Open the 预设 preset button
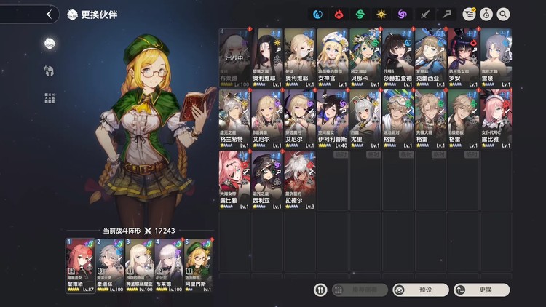The width and height of the screenshot is (546, 307). click(x=421, y=290)
